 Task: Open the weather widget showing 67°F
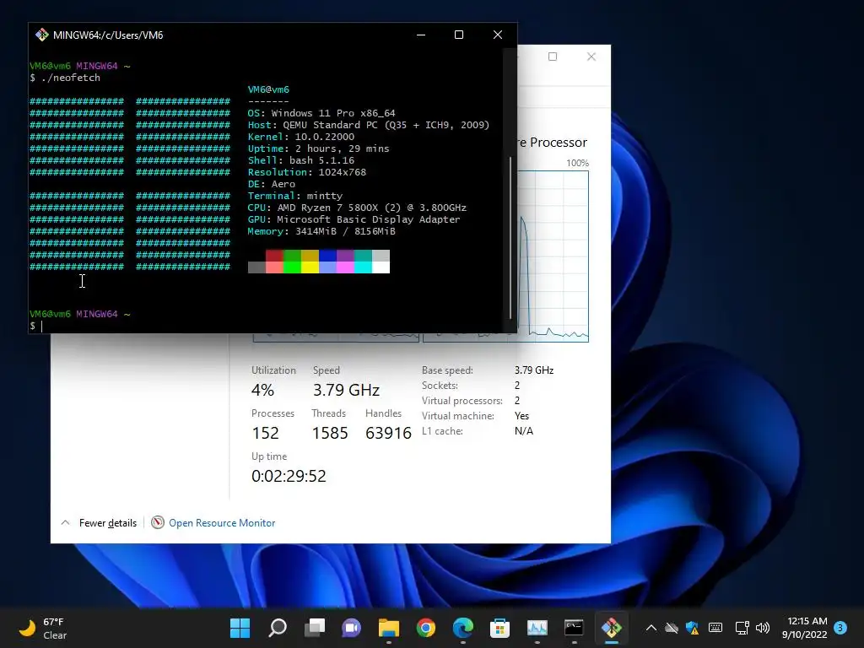43,628
